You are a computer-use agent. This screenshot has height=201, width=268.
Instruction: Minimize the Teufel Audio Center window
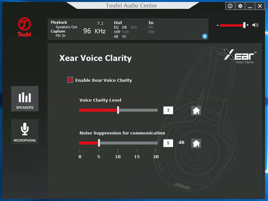(250, 6)
